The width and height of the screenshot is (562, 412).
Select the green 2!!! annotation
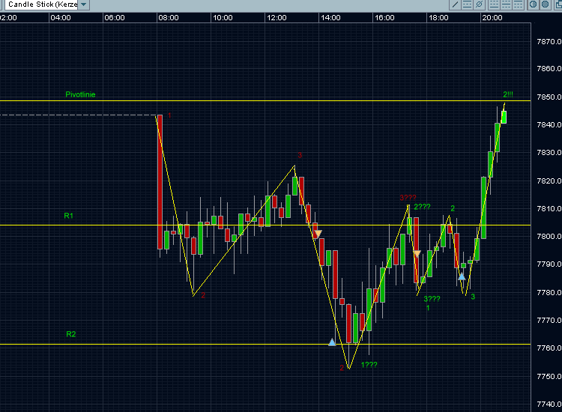click(x=508, y=94)
